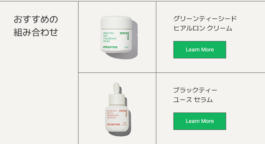The height and width of the screenshot is (144, 265).
Task: Click green horizontal innisfree logo on jar
Action: [x=110, y=47]
